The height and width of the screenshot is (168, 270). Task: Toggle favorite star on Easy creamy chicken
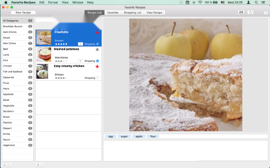pyautogui.click(x=97, y=66)
